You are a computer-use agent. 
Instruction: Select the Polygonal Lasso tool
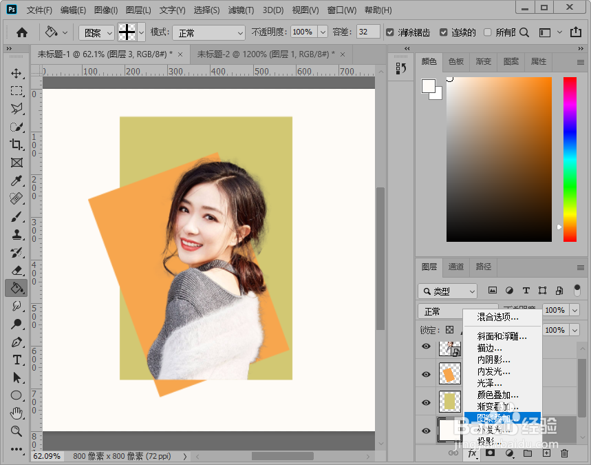coord(17,109)
